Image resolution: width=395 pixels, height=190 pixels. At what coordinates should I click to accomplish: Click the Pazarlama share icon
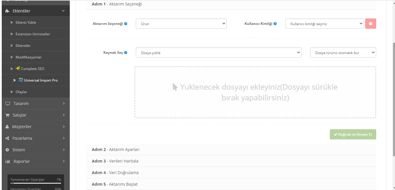(8, 138)
